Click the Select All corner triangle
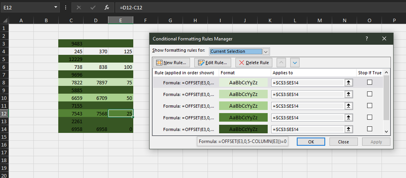 (4, 20)
